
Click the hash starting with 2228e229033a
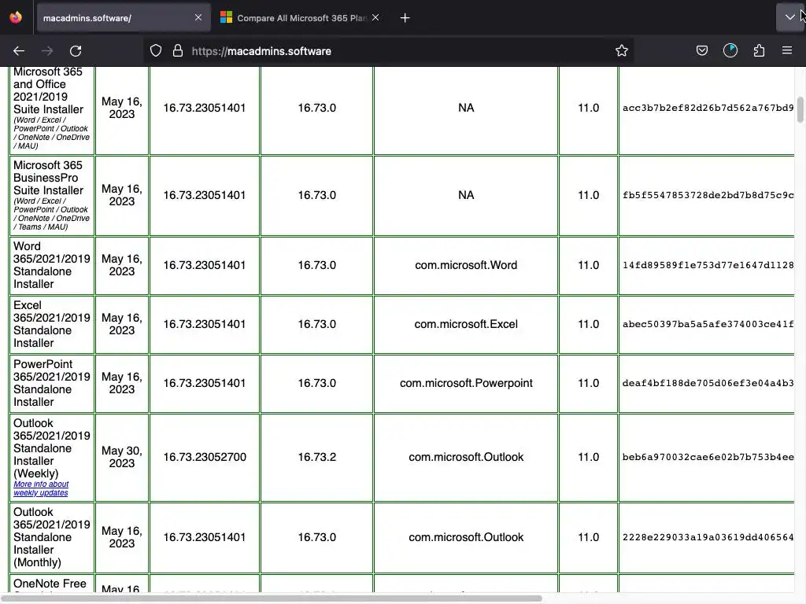(708, 536)
